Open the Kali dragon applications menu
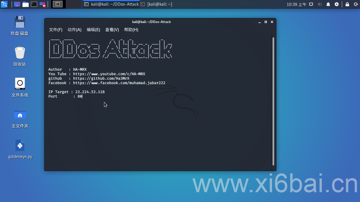Screen dimensions: 360x202 click(4, 4)
